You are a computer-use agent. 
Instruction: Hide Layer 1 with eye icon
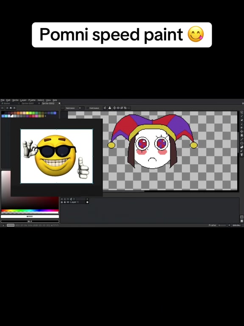click(x=62, y=202)
